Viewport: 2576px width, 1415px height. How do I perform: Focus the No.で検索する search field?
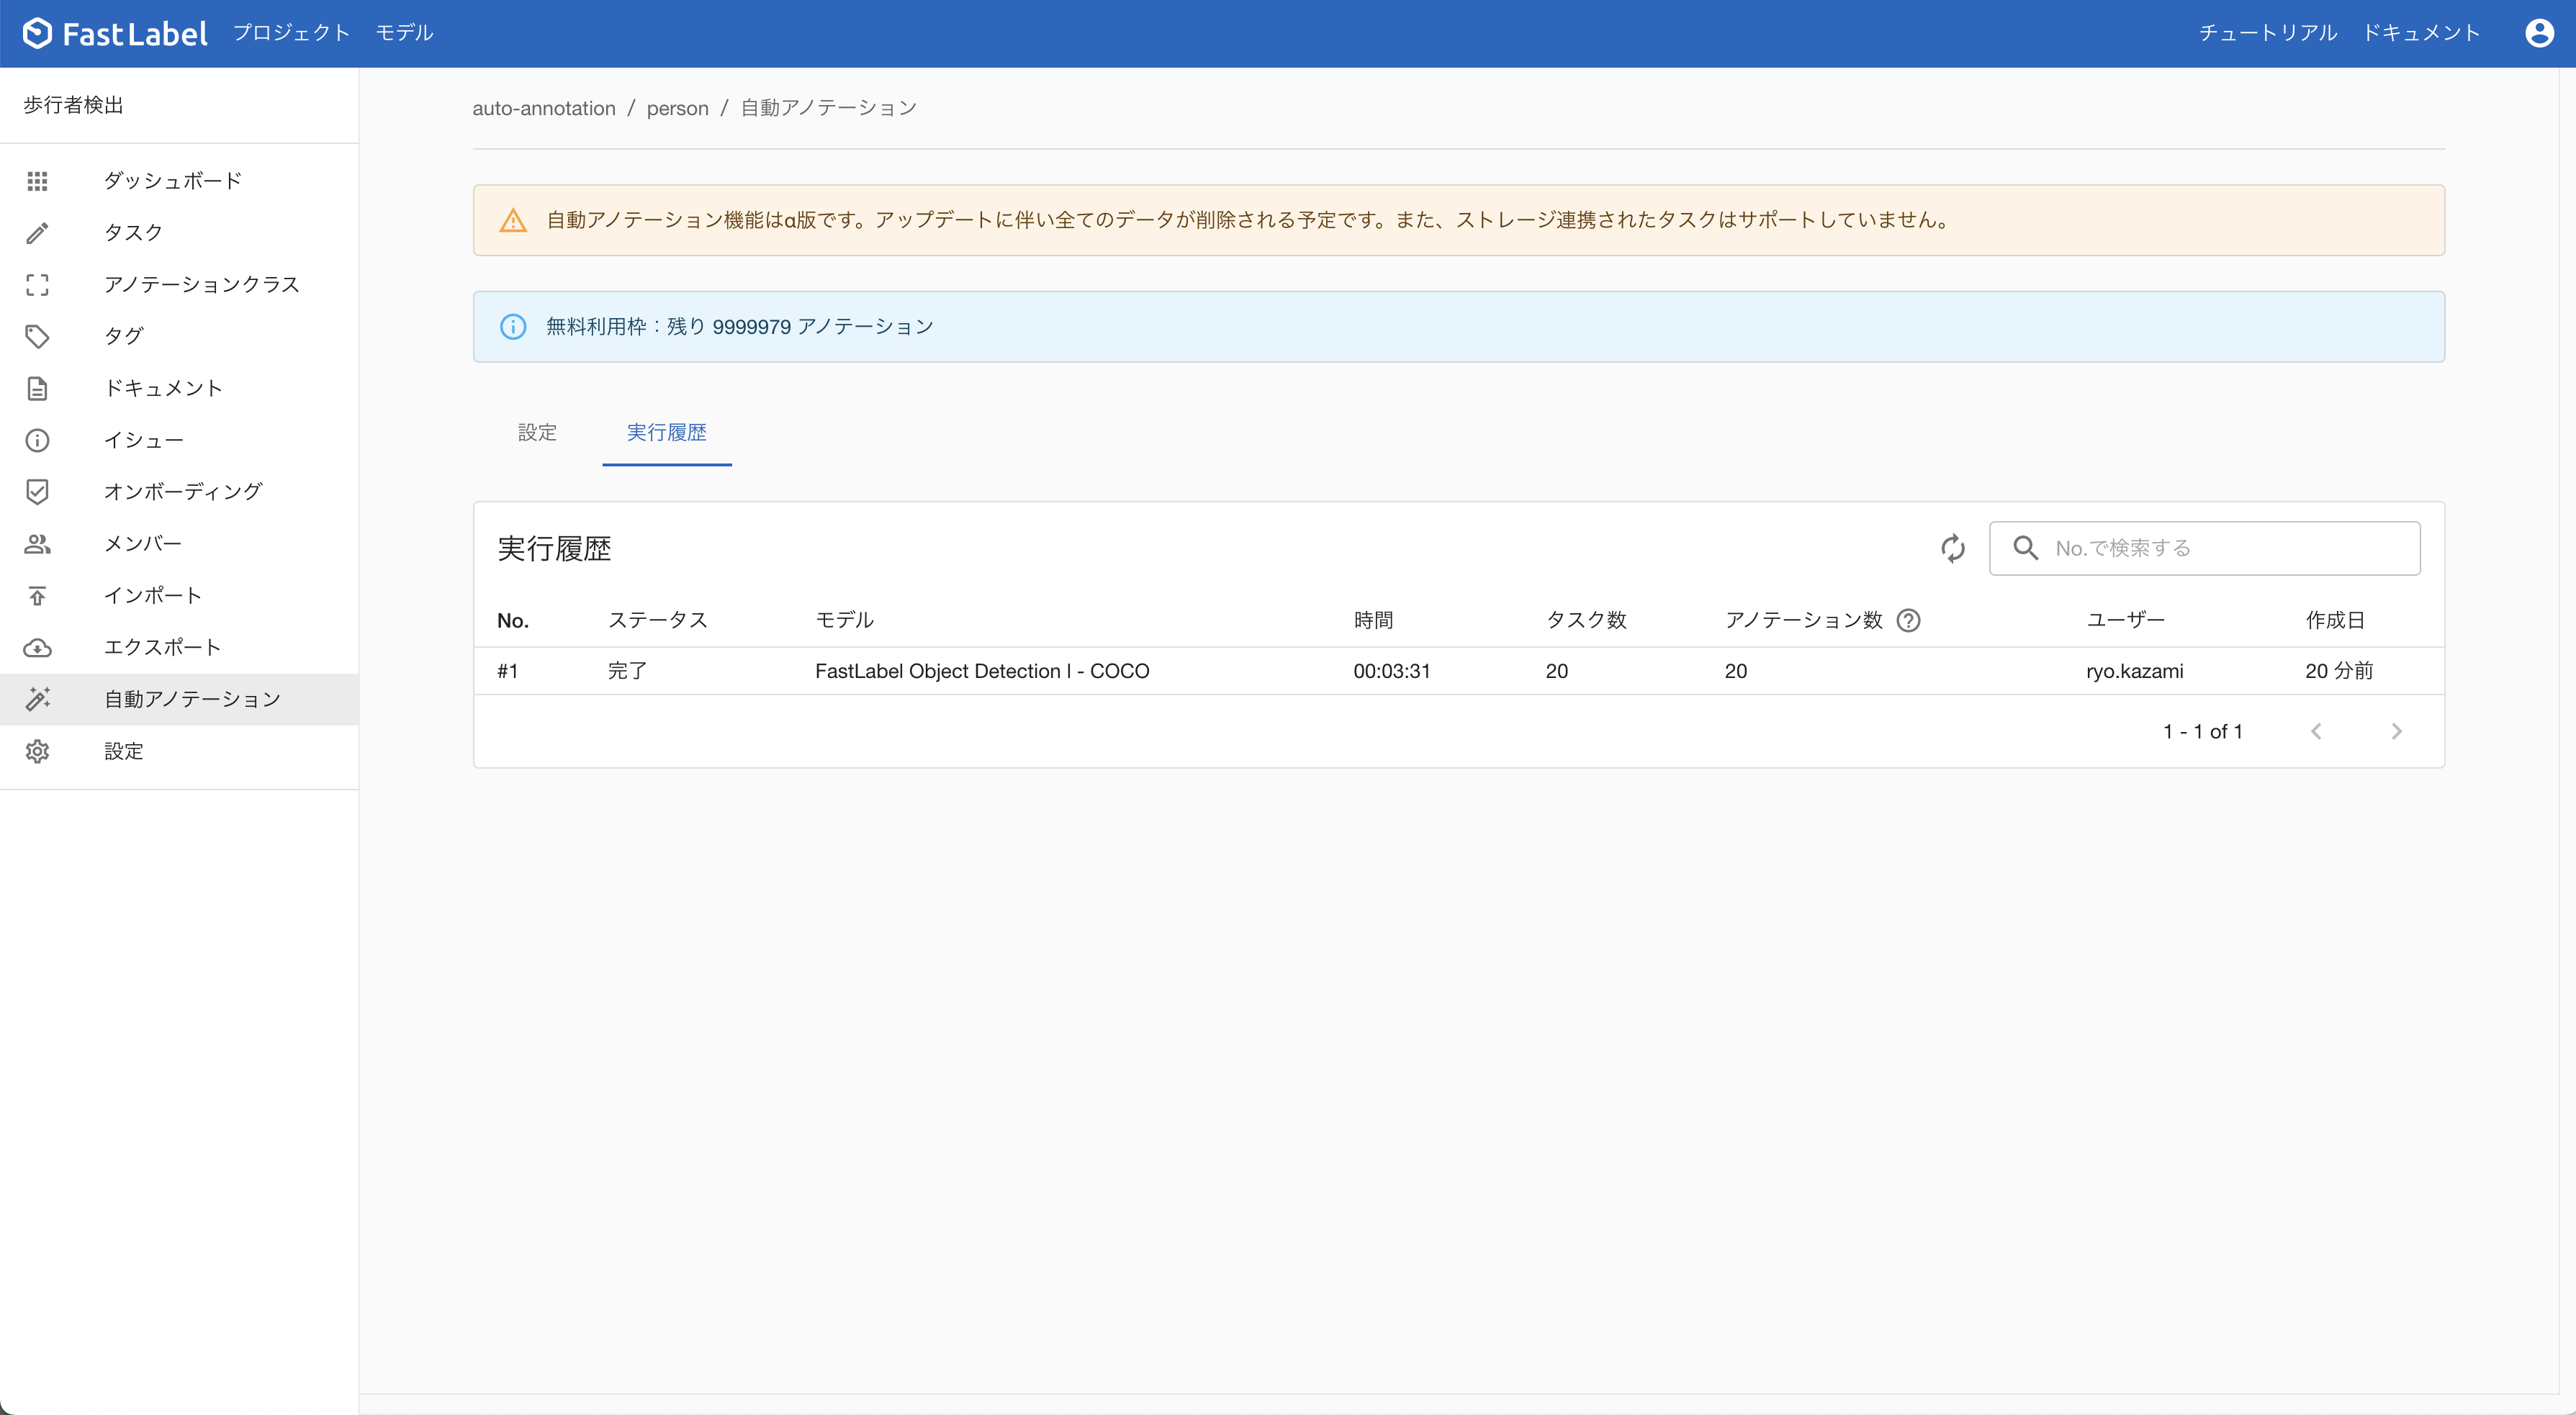2220,548
